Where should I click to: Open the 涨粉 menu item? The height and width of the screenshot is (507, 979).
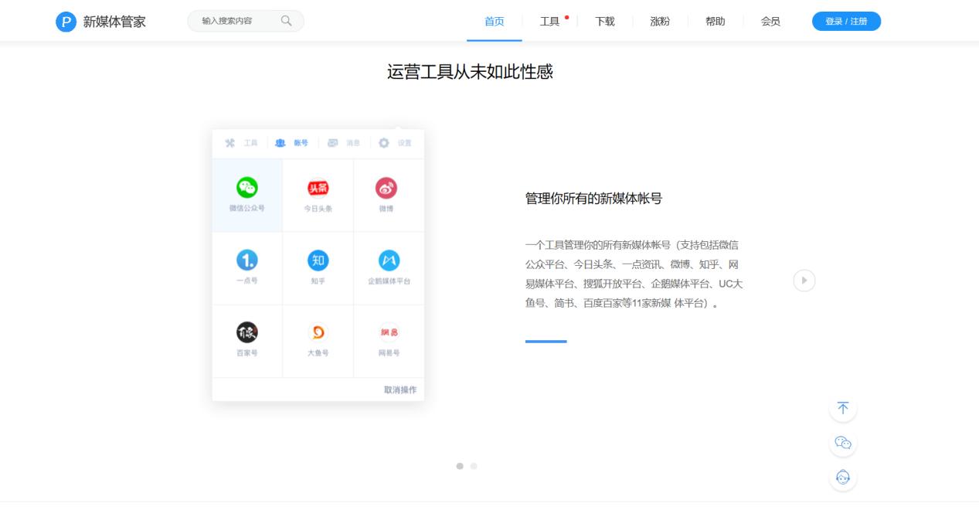pos(660,22)
